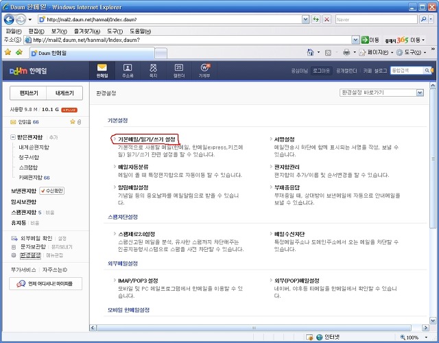Click the Naver browser search field
The image size is (439, 343).
377,19
